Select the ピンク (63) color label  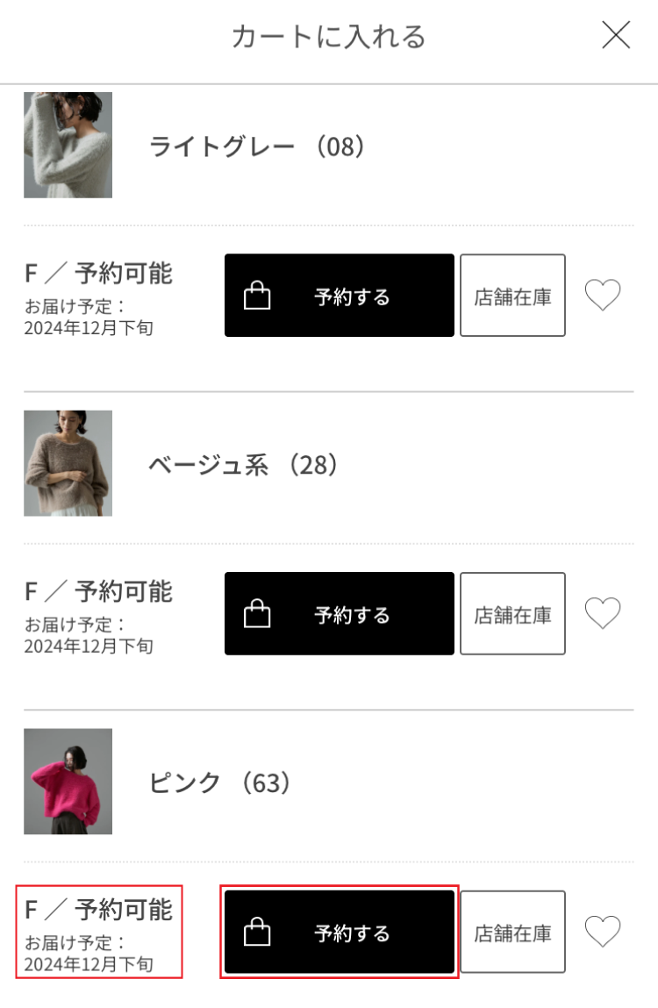(219, 783)
